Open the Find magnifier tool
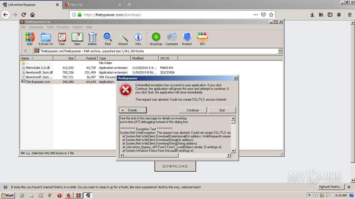The image size is (355, 199). (x=108, y=39)
